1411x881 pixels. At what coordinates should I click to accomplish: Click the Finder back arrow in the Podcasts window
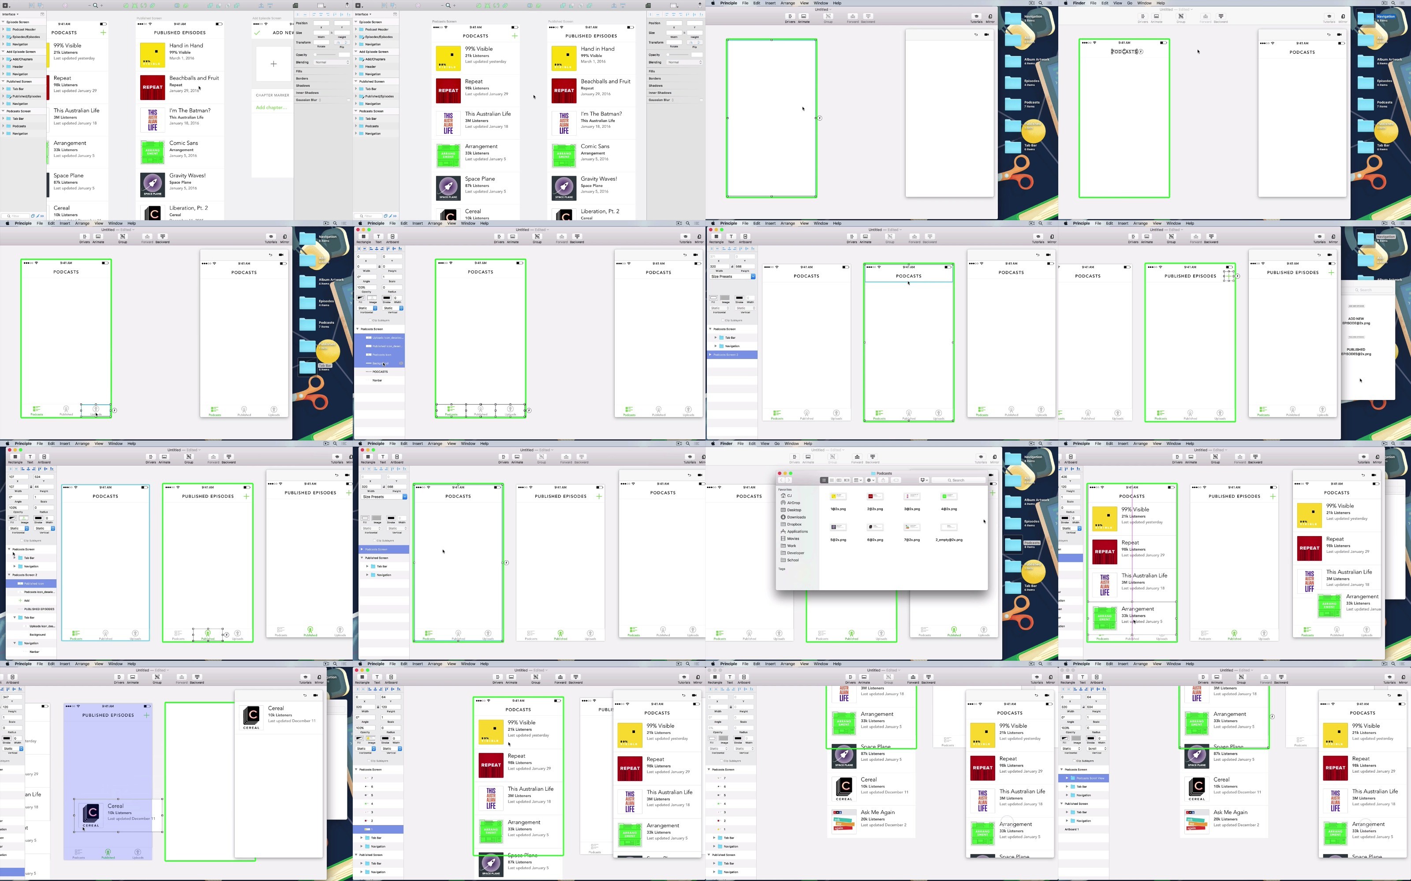(782, 480)
